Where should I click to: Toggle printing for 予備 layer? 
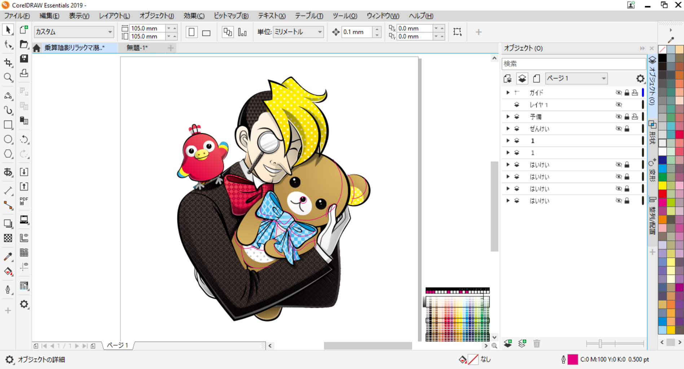pos(635,117)
